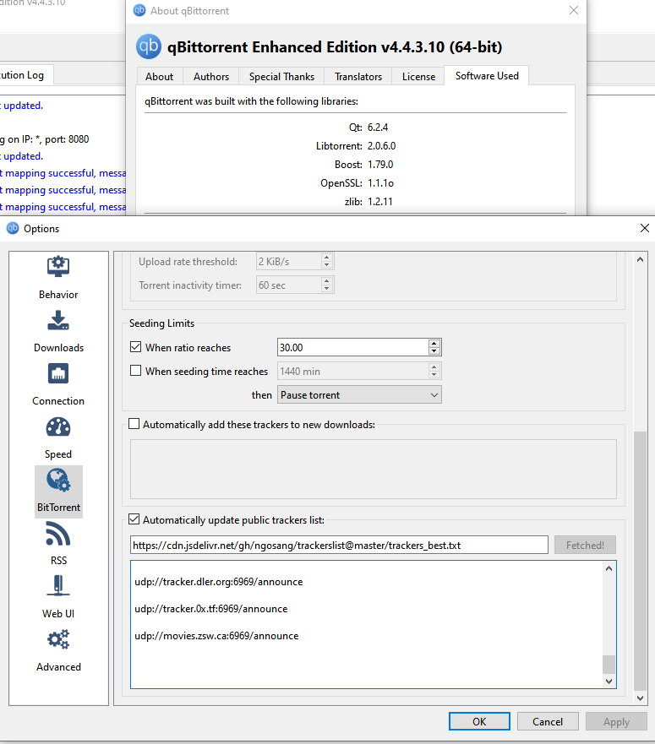The height and width of the screenshot is (744, 655).
Task: Increase Torrent inactivity timer spinner
Action: tap(327, 281)
